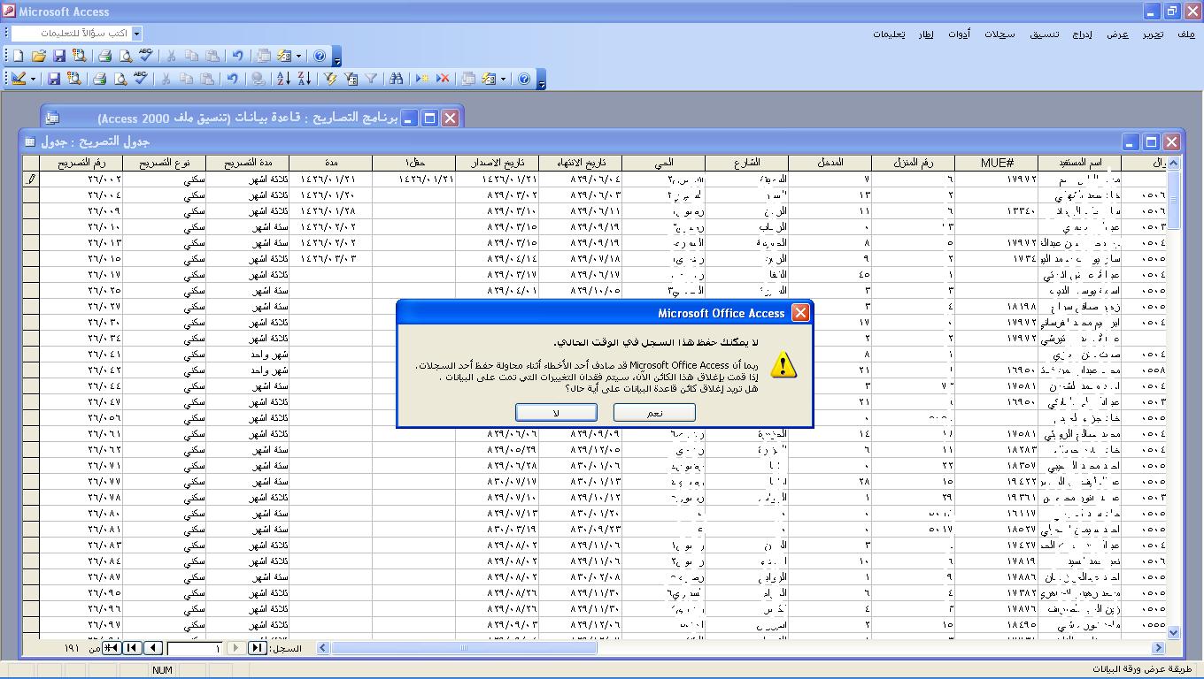
Task: Click the تاريخ الاصدار column header
Action: pyautogui.click(x=497, y=163)
